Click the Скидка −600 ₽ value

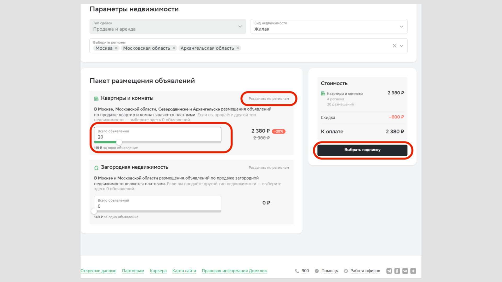point(396,117)
